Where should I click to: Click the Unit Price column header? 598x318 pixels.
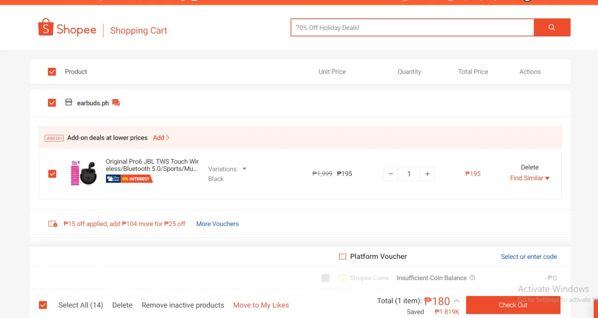332,72
